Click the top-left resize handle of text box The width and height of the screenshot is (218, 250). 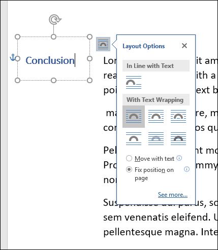point(17,37)
